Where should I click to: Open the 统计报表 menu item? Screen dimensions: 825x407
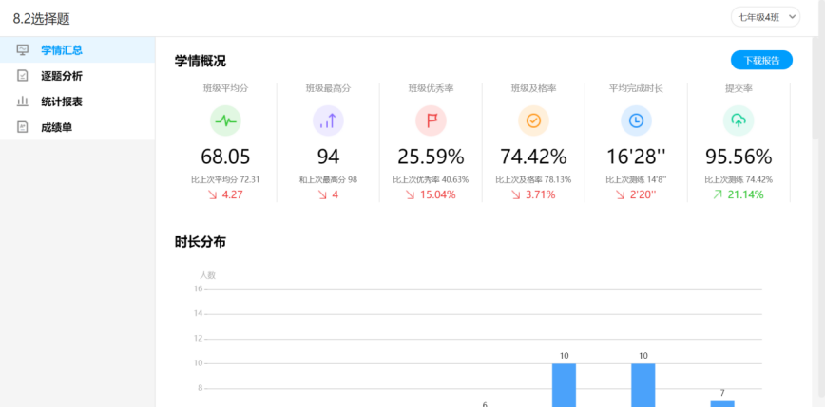pyautogui.click(x=61, y=102)
